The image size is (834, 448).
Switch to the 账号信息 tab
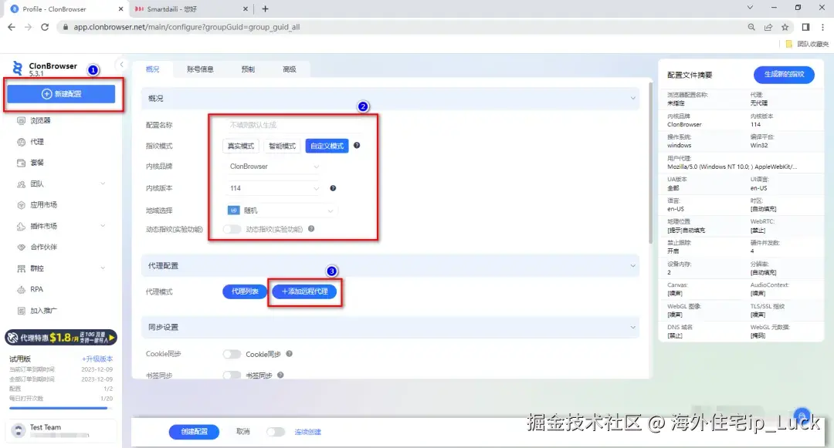tap(201, 69)
